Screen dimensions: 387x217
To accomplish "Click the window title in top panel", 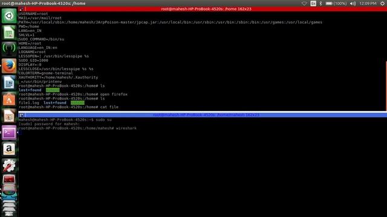I will (44, 4).
